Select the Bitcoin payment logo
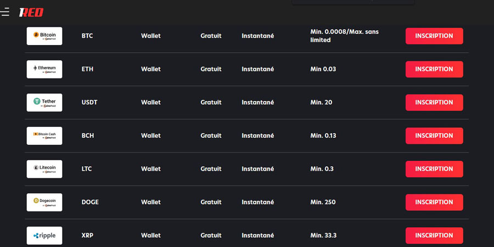 coord(44,36)
